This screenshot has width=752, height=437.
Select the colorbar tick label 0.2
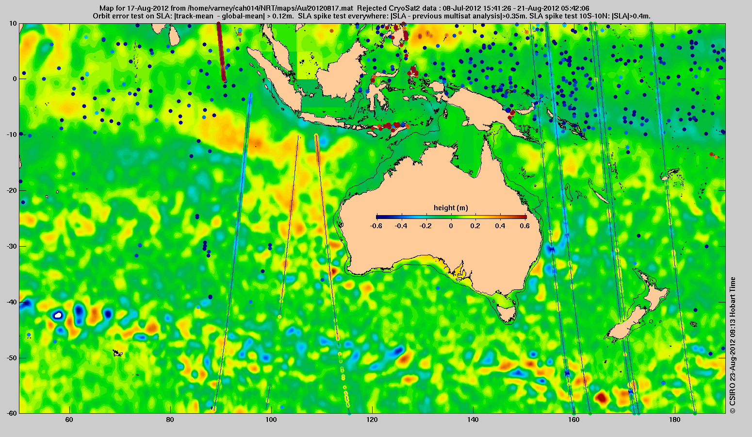pyautogui.click(x=476, y=226)
